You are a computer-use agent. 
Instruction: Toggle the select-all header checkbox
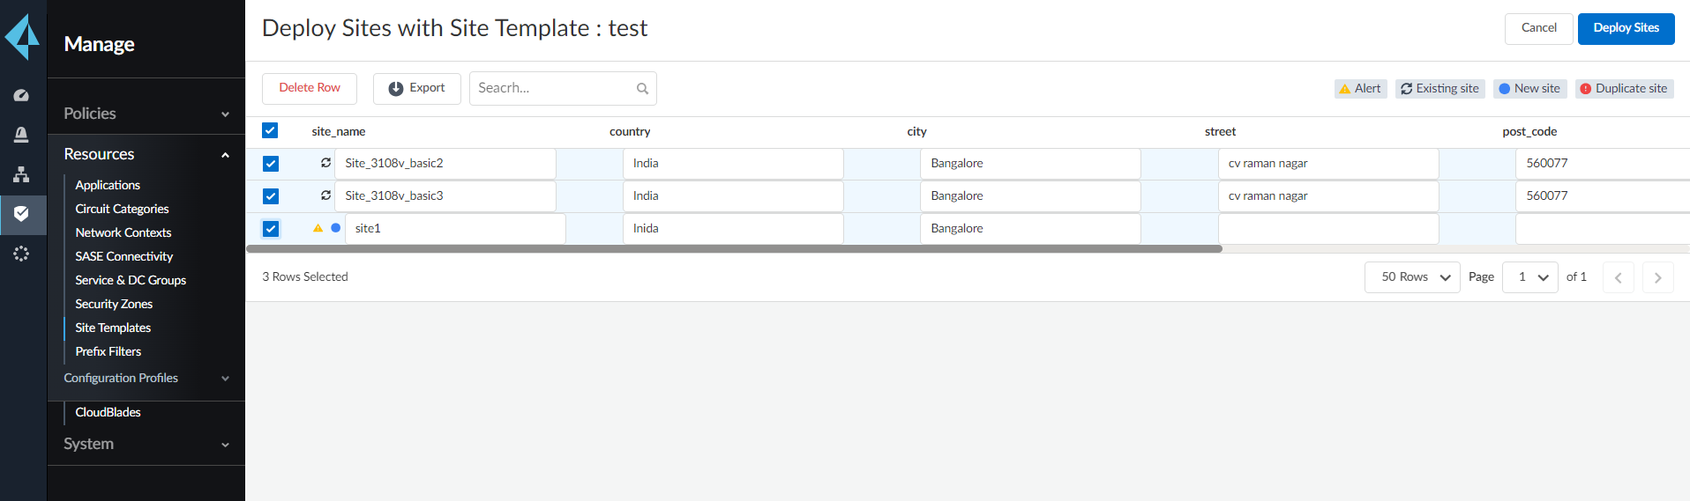tap(270, 131)
